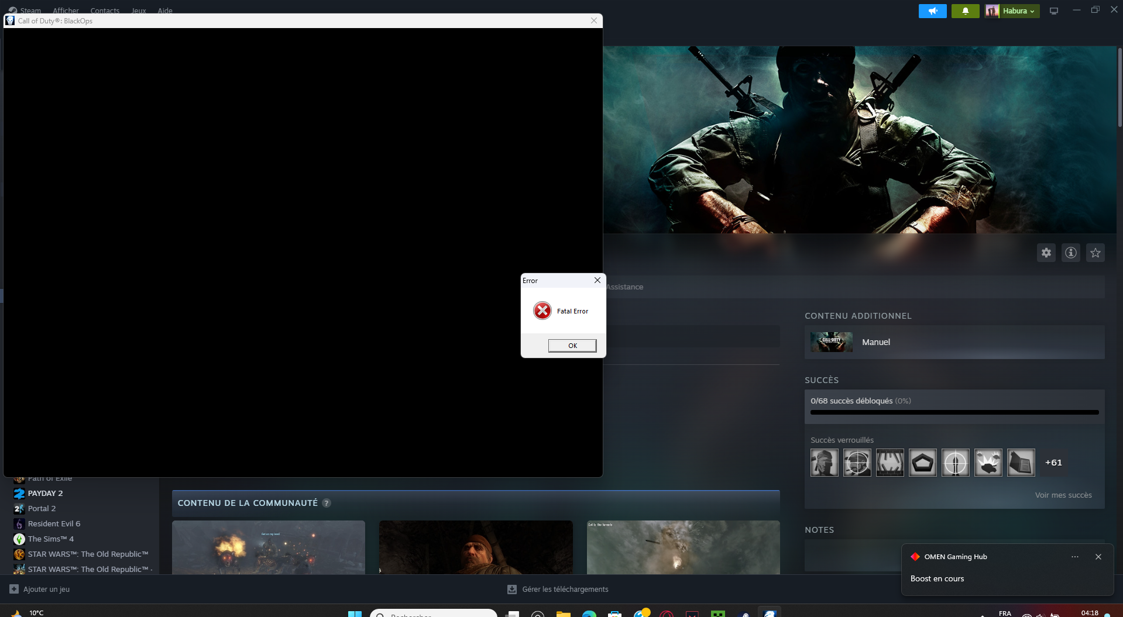Click the Big Picture mode monitor icon

tap(1054, 11)
